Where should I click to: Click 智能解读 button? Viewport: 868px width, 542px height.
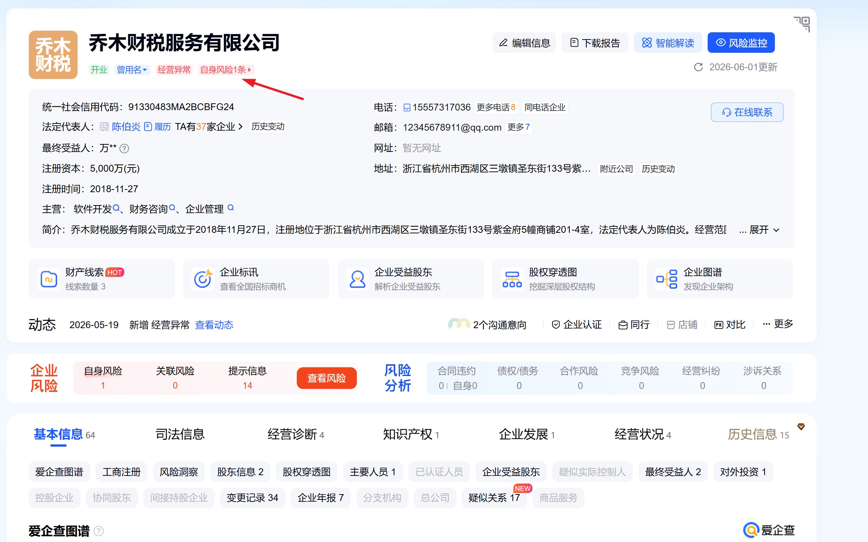(x=668, y=43)
